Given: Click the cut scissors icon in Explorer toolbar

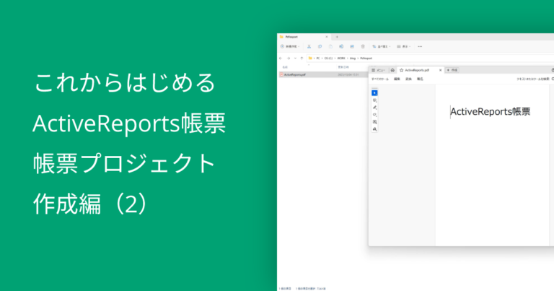Looking at the screenshot, I should 309,46.
